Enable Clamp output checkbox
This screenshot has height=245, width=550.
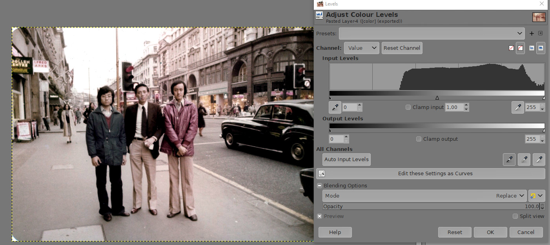point(419,139)
